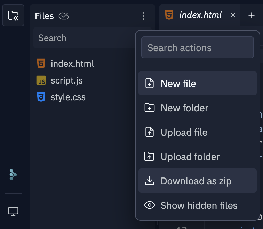Open a new tab with plus button
This screenshot has width=263, height=229.
[252, 15]
